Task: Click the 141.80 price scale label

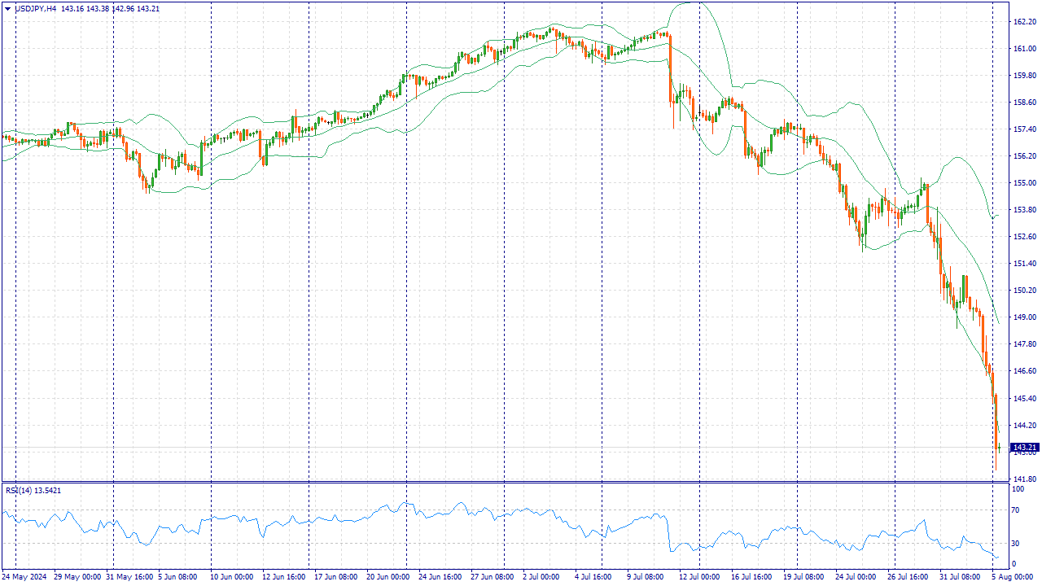Action: (1023, 479)
